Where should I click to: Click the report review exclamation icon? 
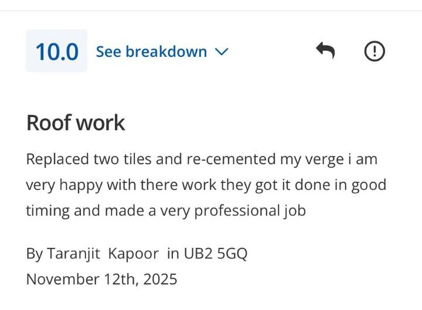point(375,52)
